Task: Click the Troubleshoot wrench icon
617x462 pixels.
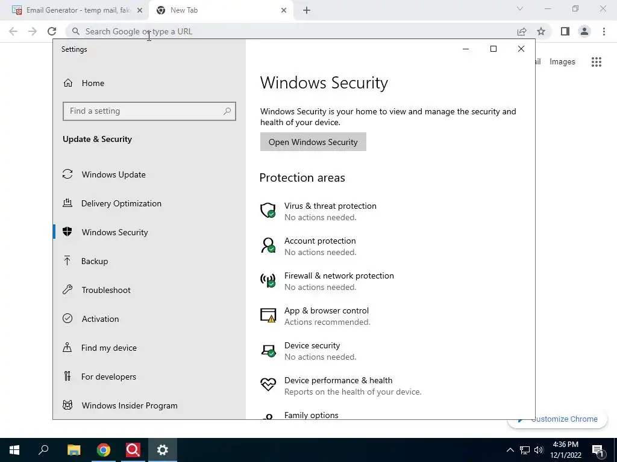Action: click(67, 290)
